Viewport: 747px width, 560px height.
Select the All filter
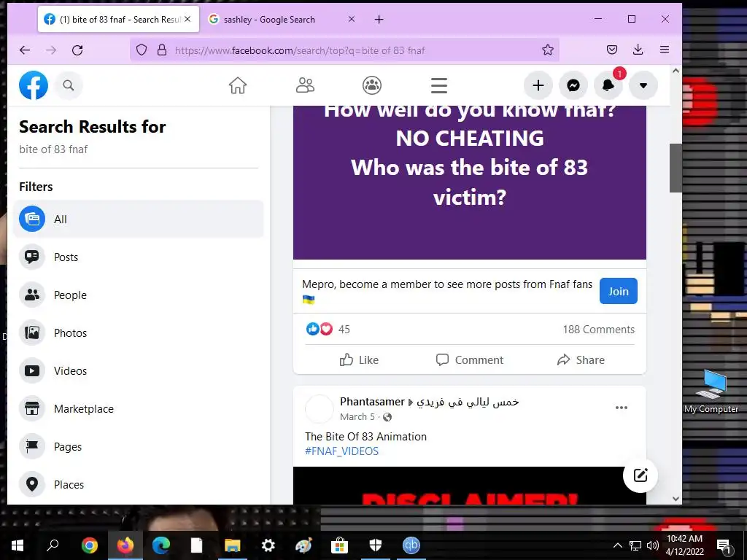pyautogui.click(x=138, y=219)
